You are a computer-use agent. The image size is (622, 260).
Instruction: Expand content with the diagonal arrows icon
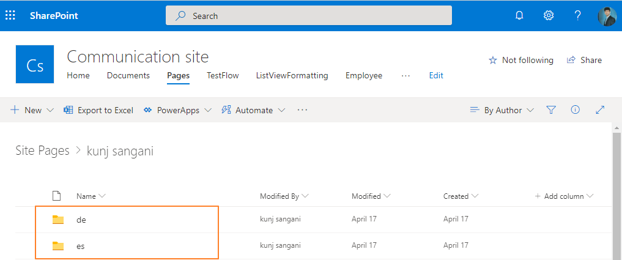(600, 110)
